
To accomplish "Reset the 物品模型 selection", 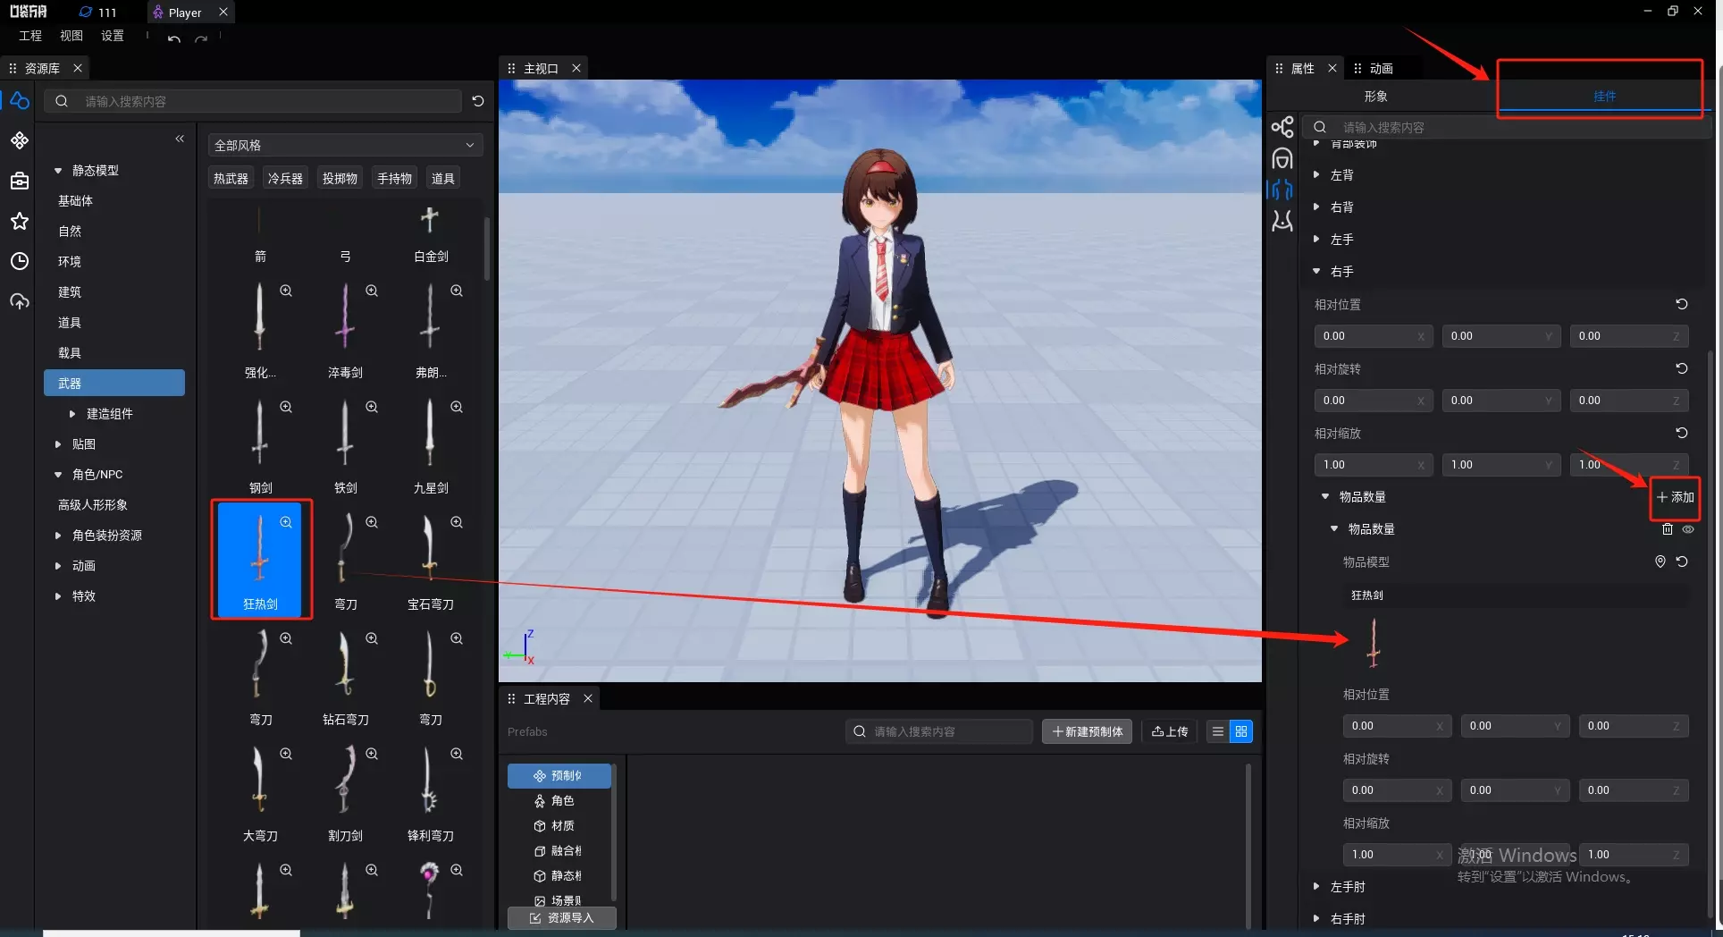I will pyautogui.click(x=1682, y=561).
